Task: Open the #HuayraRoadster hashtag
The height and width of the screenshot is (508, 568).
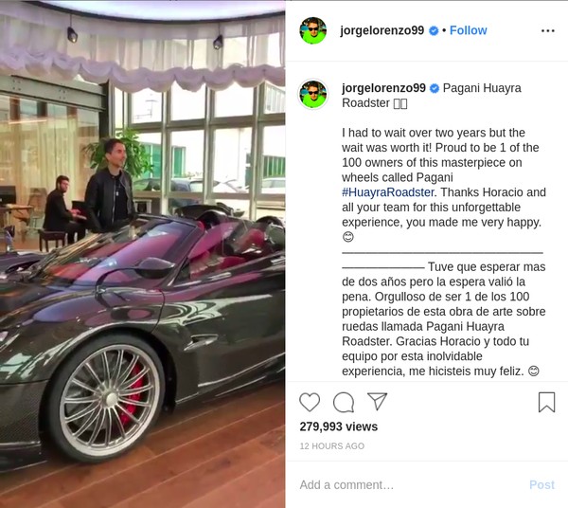Action: coord(388,192)
